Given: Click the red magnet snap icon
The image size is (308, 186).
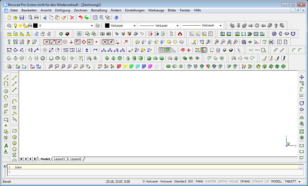Looking at the screenshot, I should click(x=183, y=50).
